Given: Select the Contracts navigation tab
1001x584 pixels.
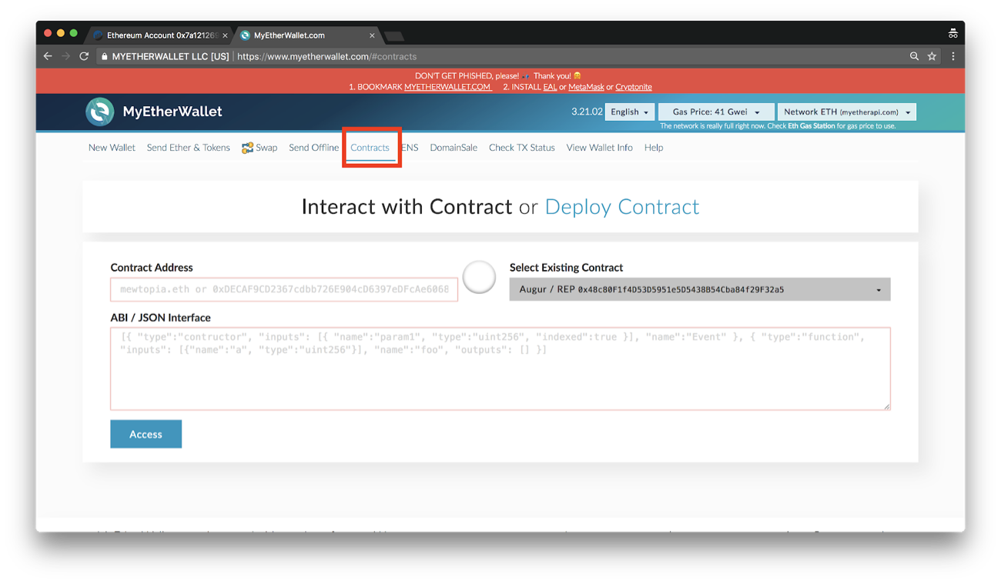Looking at the screenshot, I should point(370,148).
